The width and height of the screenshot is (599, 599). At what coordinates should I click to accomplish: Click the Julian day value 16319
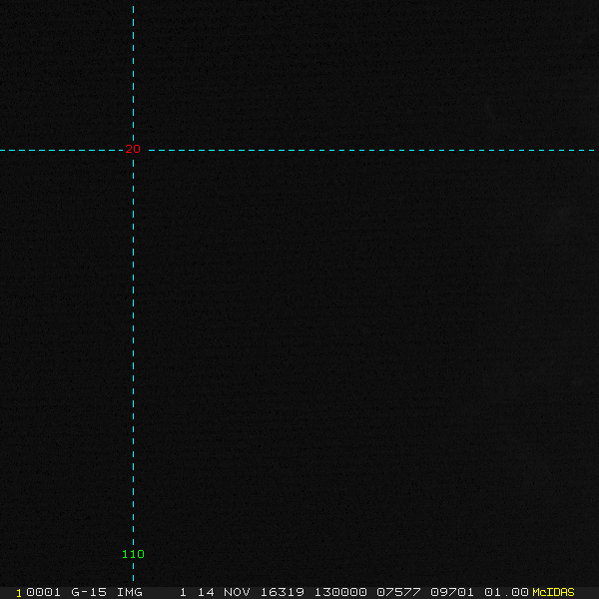282,592
